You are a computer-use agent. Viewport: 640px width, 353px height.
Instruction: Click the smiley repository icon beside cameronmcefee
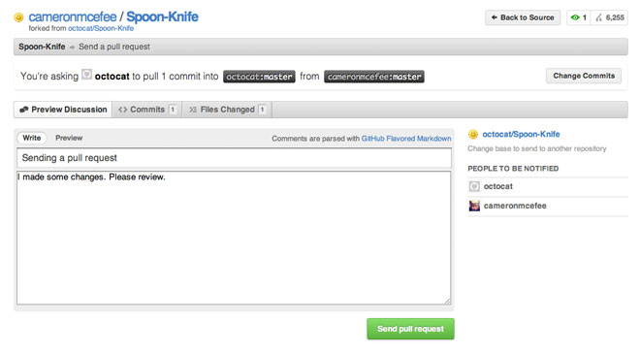18,17
